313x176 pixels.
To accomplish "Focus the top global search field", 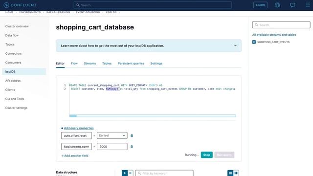I will pos(153,5).
